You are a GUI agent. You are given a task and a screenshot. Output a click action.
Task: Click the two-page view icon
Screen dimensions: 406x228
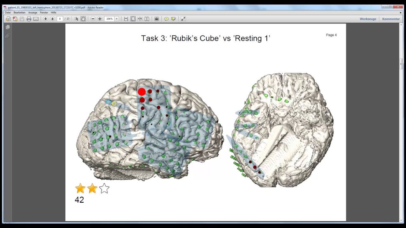tap(147, 19)
